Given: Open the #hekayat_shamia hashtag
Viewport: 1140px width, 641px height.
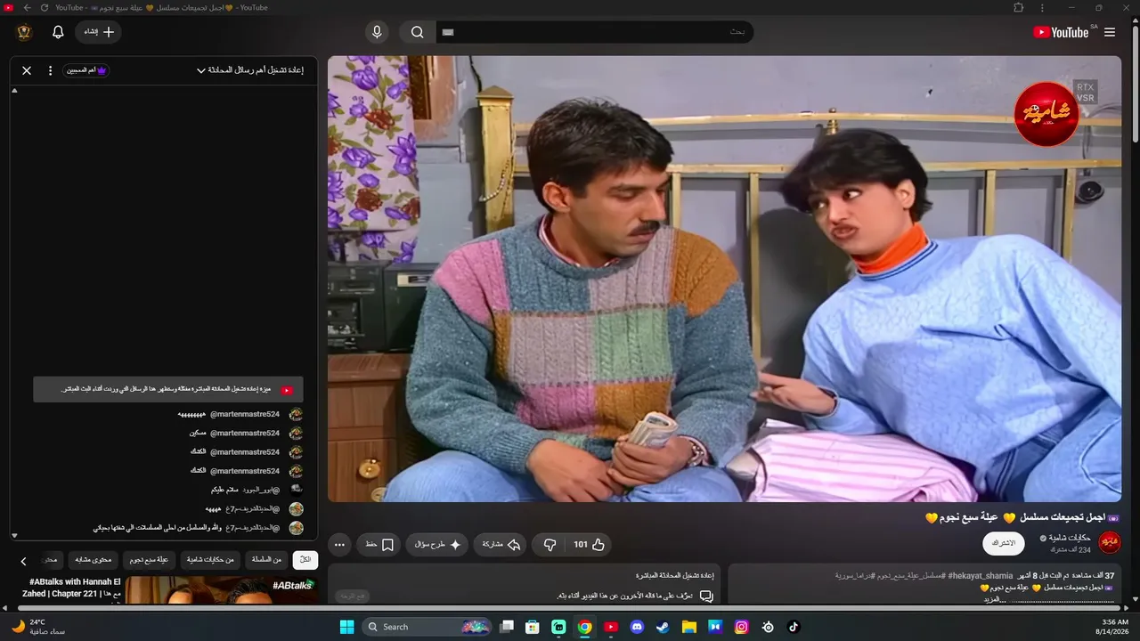Looking at the screenshot, I should 980,576.
